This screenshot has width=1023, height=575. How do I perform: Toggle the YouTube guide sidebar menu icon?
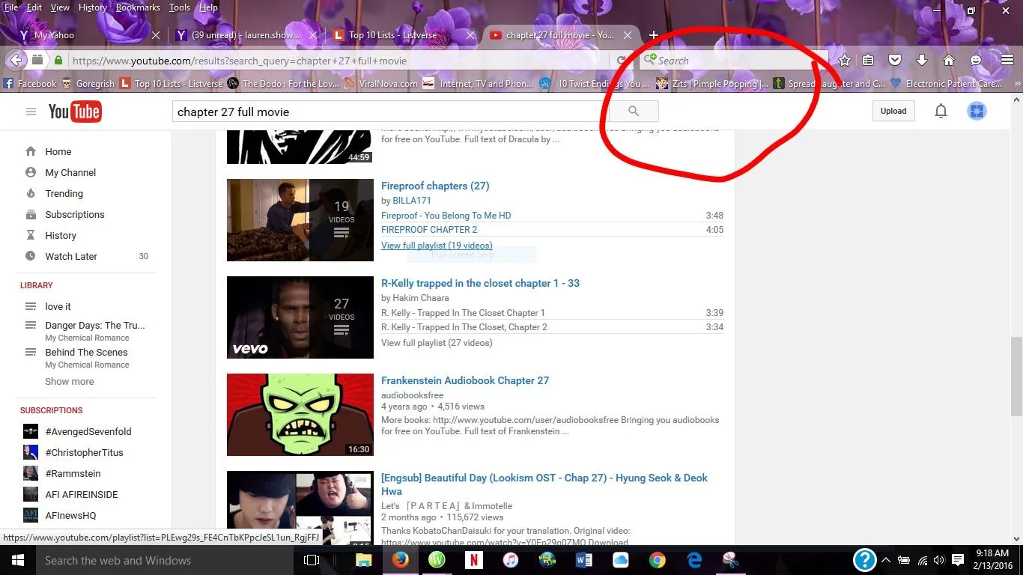tap(31, 112)
